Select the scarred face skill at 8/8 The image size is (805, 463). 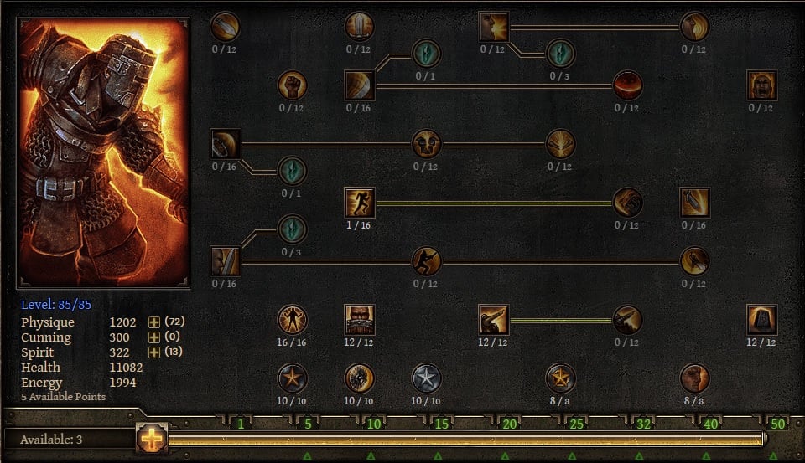click(694, 378)
